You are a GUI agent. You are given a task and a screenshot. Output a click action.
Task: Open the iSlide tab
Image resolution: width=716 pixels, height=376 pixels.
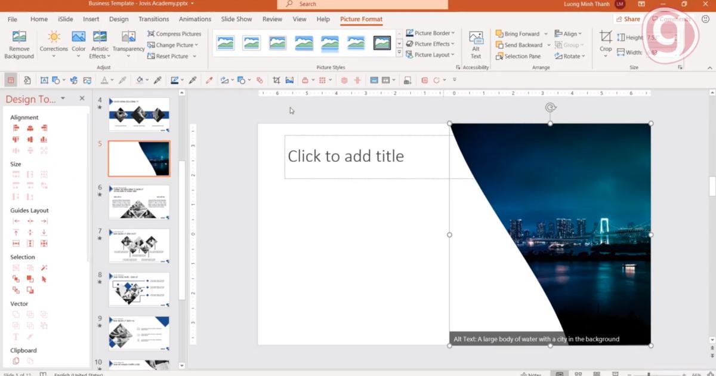click(64, 19)
